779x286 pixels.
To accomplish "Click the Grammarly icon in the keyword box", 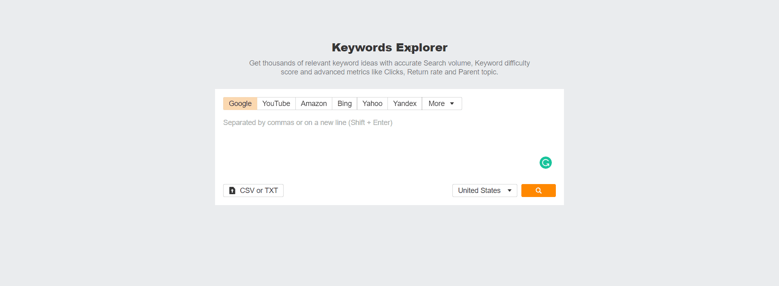I will 545,163.
